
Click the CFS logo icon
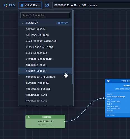5,5
